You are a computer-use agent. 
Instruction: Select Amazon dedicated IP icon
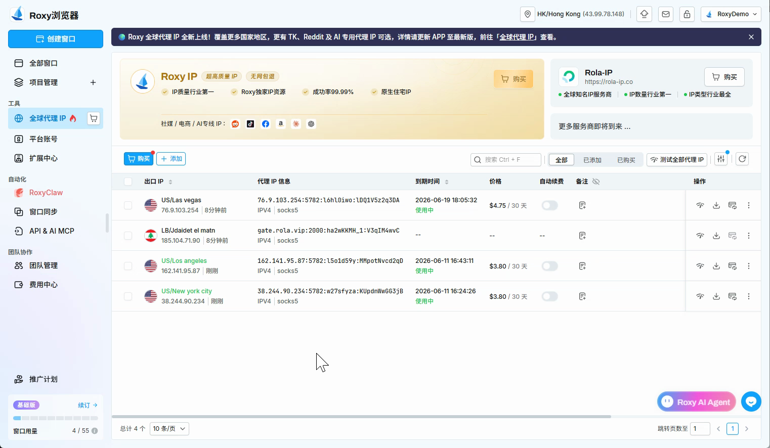[x=281, y=124]
